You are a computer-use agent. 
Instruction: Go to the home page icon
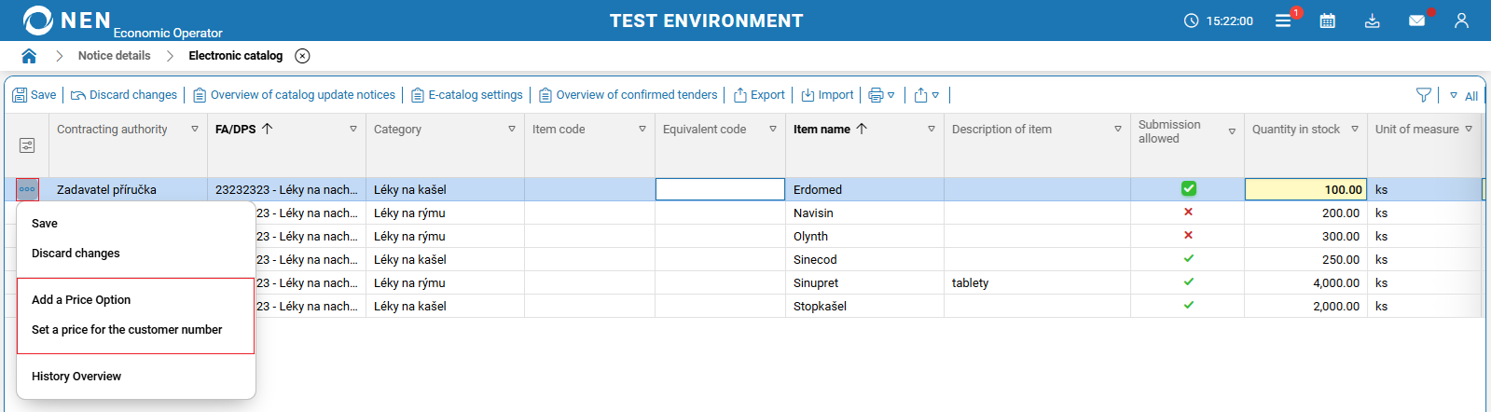[29, 56]
